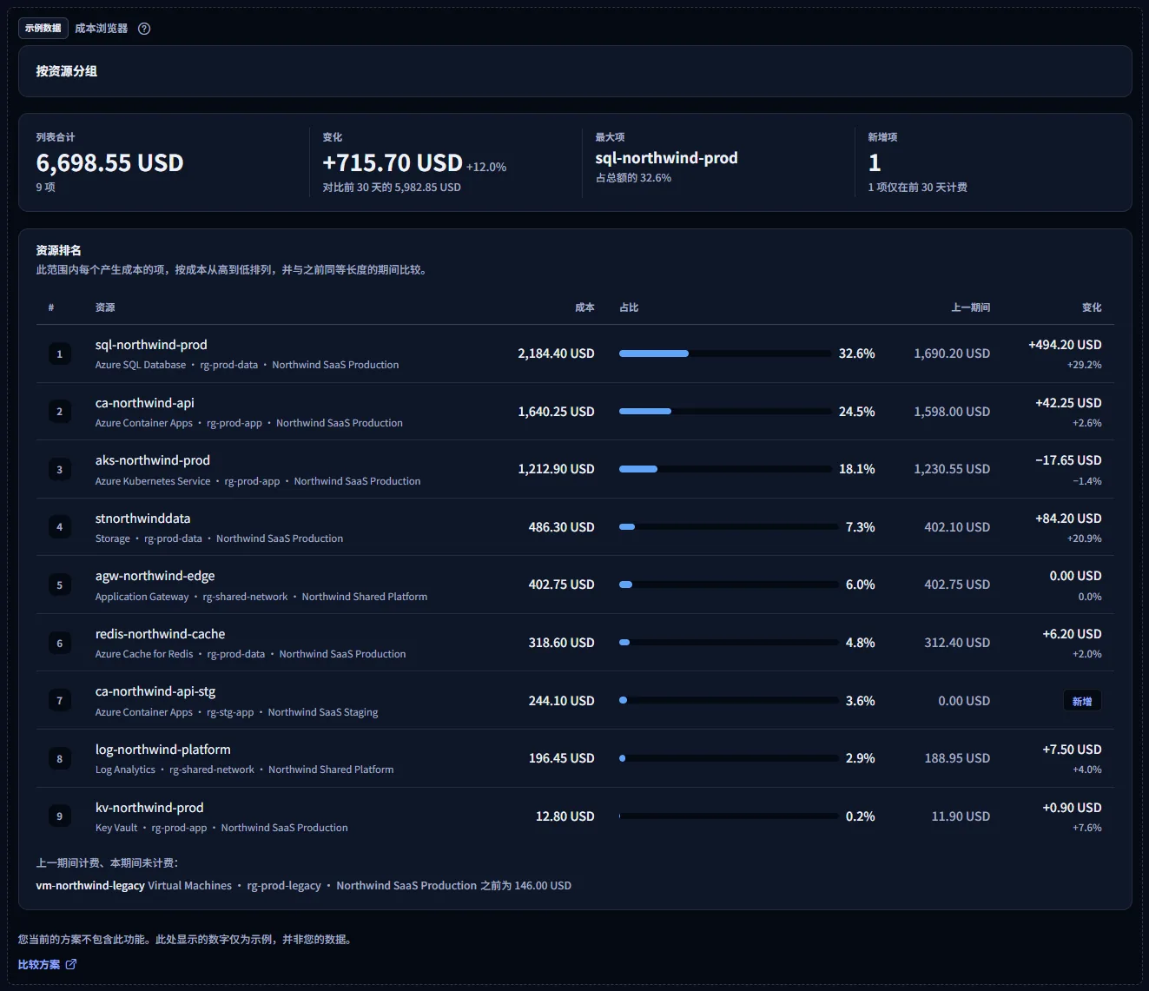Click the 上一期间 column header
Viewport: 1149px width, 991px height.
pyautogui.click(x=970, y=307)
